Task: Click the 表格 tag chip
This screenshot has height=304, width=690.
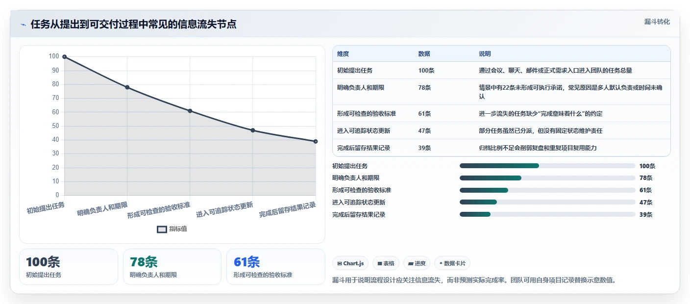Action: tap(386, 263)
